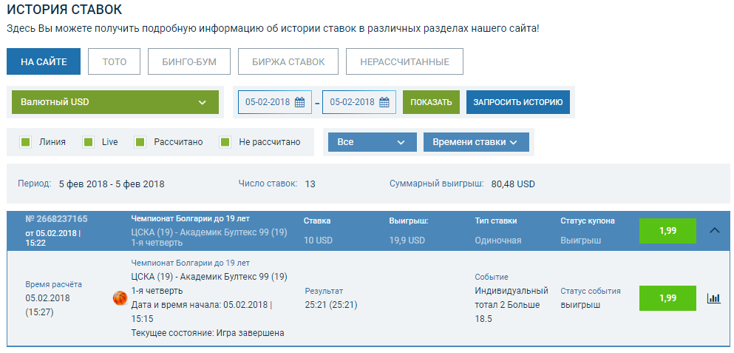Click the result 25:21 (25:21)
The image size is (734, 353).
click(331, 305)
